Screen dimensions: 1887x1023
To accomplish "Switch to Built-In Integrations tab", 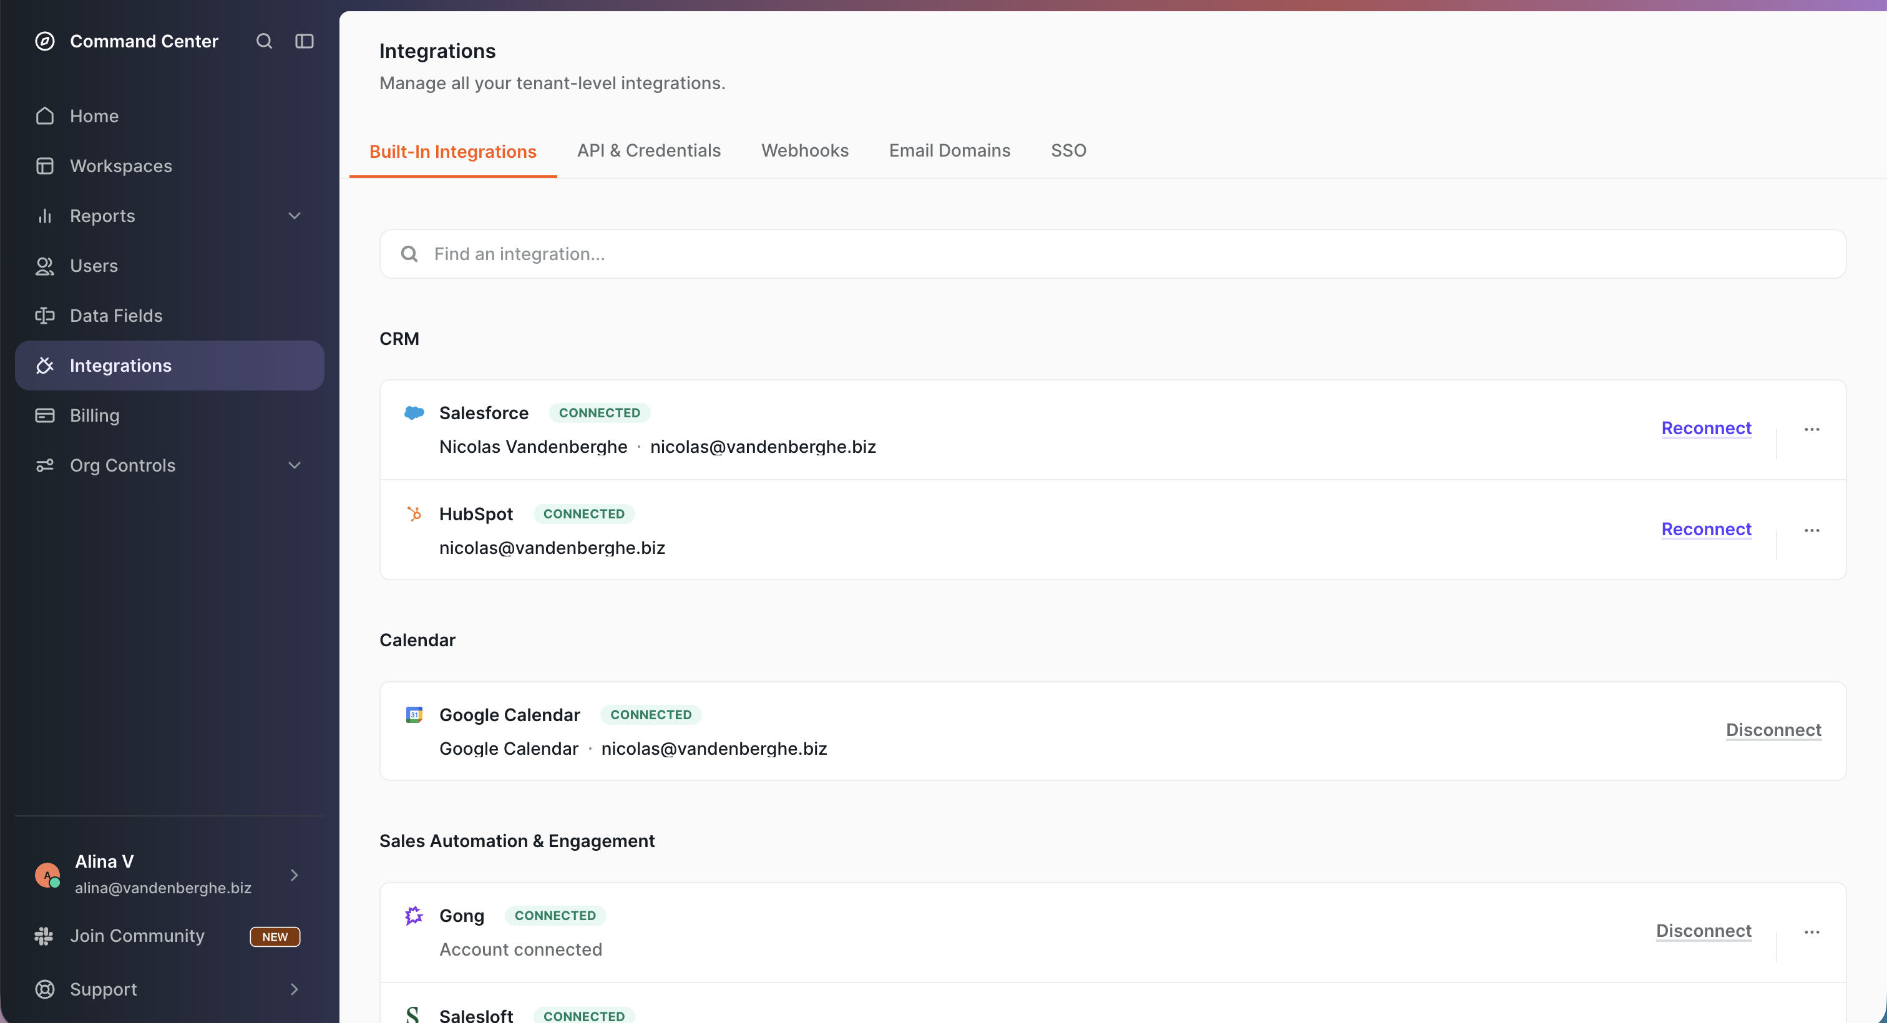I will click(452, 152).
